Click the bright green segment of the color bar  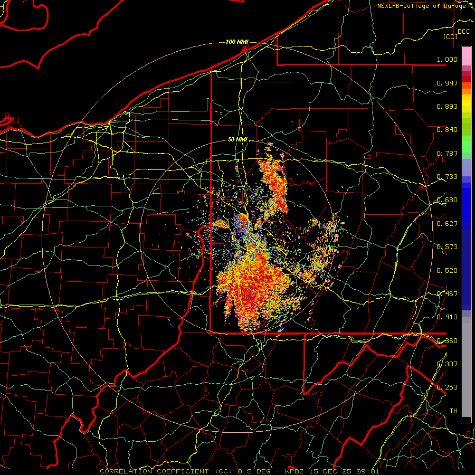[466, 144]
